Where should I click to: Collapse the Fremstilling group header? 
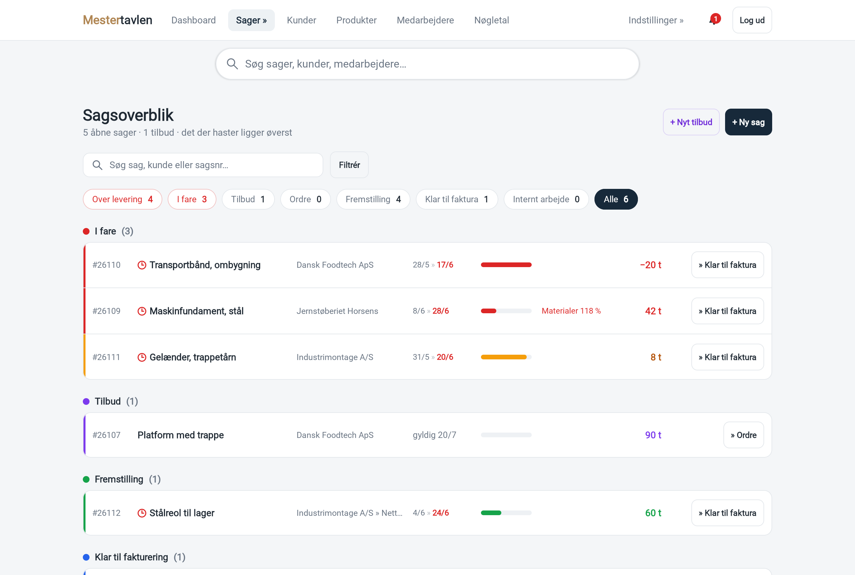(x=122, y=479)
